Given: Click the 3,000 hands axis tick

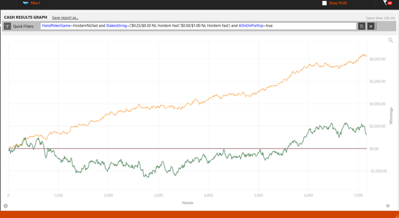Looking at the screenshot, I should click(x=158, y=196).
